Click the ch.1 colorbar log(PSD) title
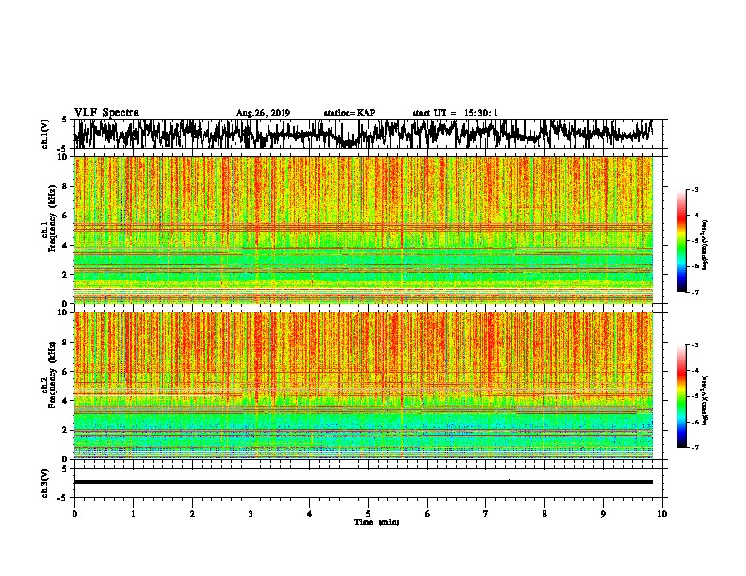Viewport: 746px width, 576px height. (705, 246)
